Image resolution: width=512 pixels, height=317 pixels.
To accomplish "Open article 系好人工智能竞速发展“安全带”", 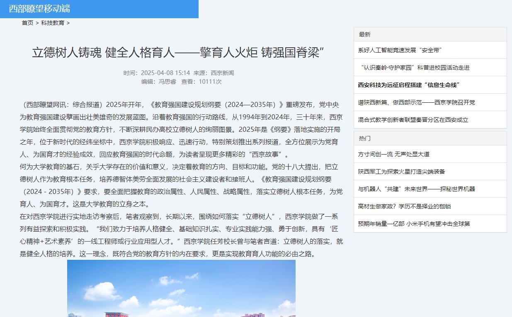I will point(400,50).
